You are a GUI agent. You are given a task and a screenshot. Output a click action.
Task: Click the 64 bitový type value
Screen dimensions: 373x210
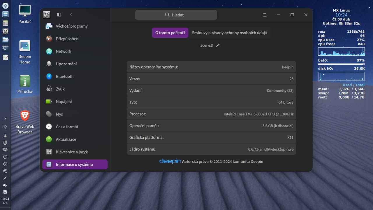click(x=286, y=102)
